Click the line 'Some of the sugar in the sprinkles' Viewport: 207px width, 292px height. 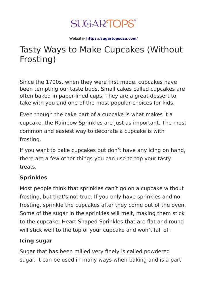pyautogui.click(x=102, y=213)
